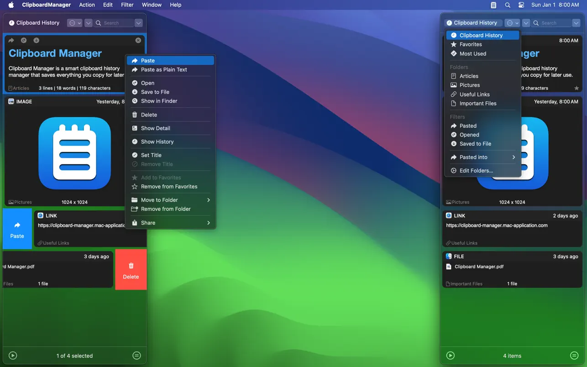Click the PDF document icon beside Clipboard Manager.pdf
The width and height of the screenshot is (587, 367).
(449, 267)
